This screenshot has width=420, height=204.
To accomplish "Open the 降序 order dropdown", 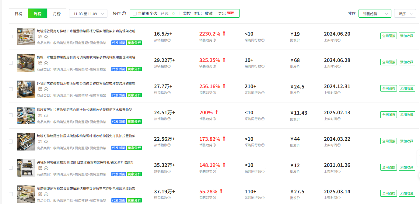I will click(x=405, y=13).
